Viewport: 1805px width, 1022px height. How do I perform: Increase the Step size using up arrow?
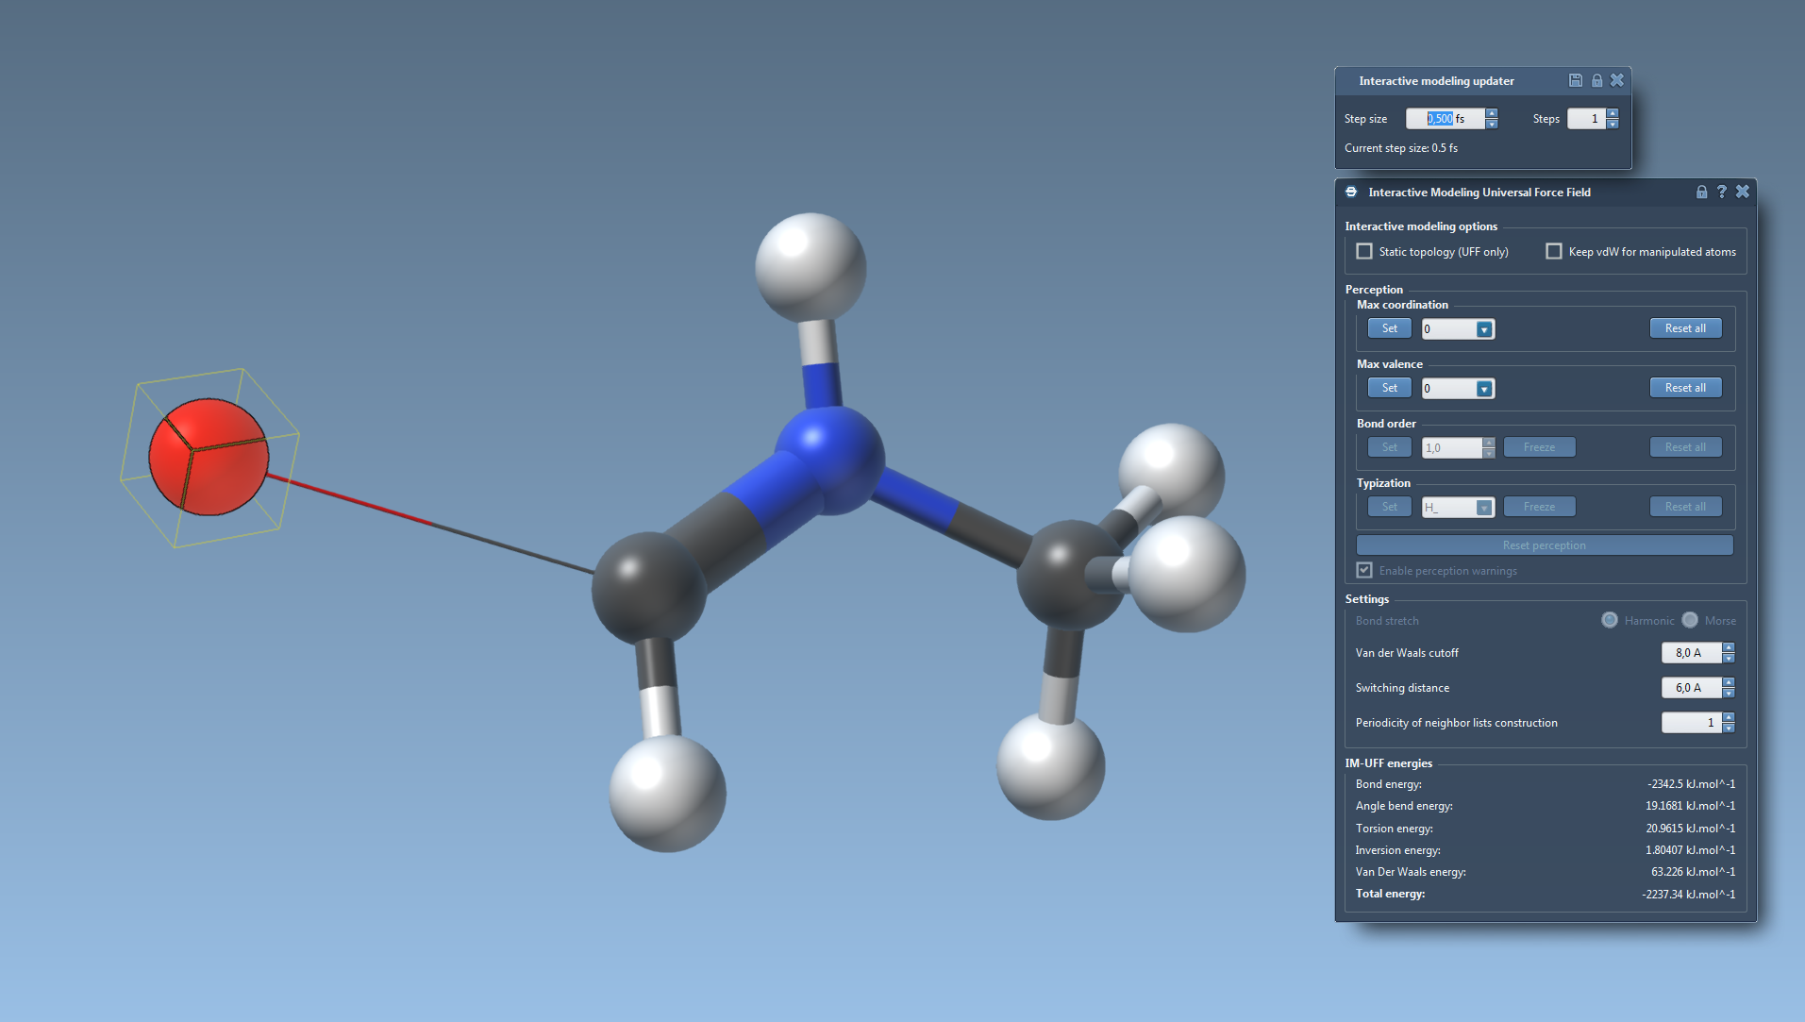pyautogui.click(x=1492, y=113)
